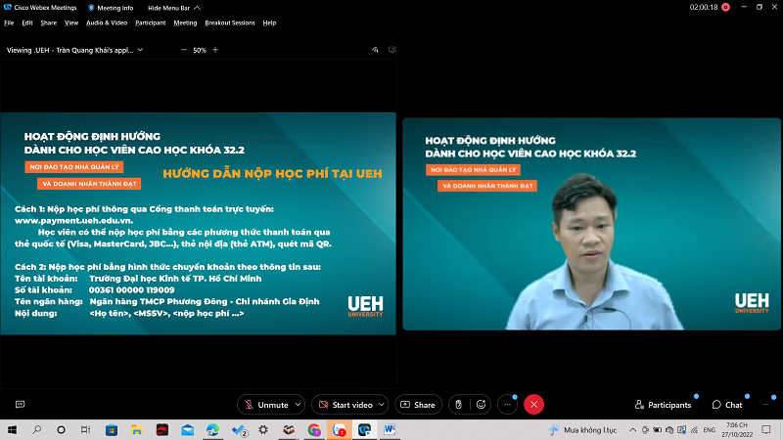Open Windows taskbar search
Image resolution: width=783 pixels, height=440 pixels.
click(36, 430)
